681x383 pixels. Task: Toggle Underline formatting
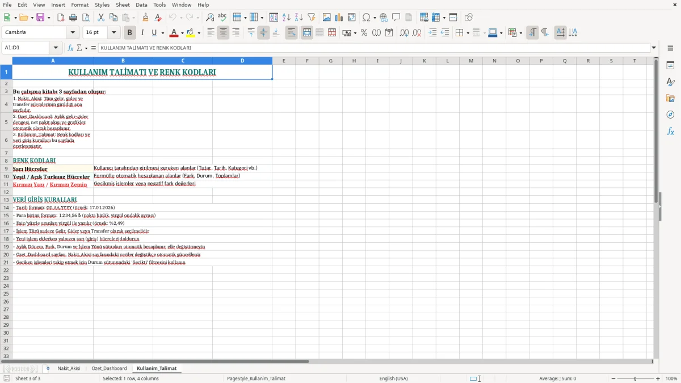click(154, 33)
